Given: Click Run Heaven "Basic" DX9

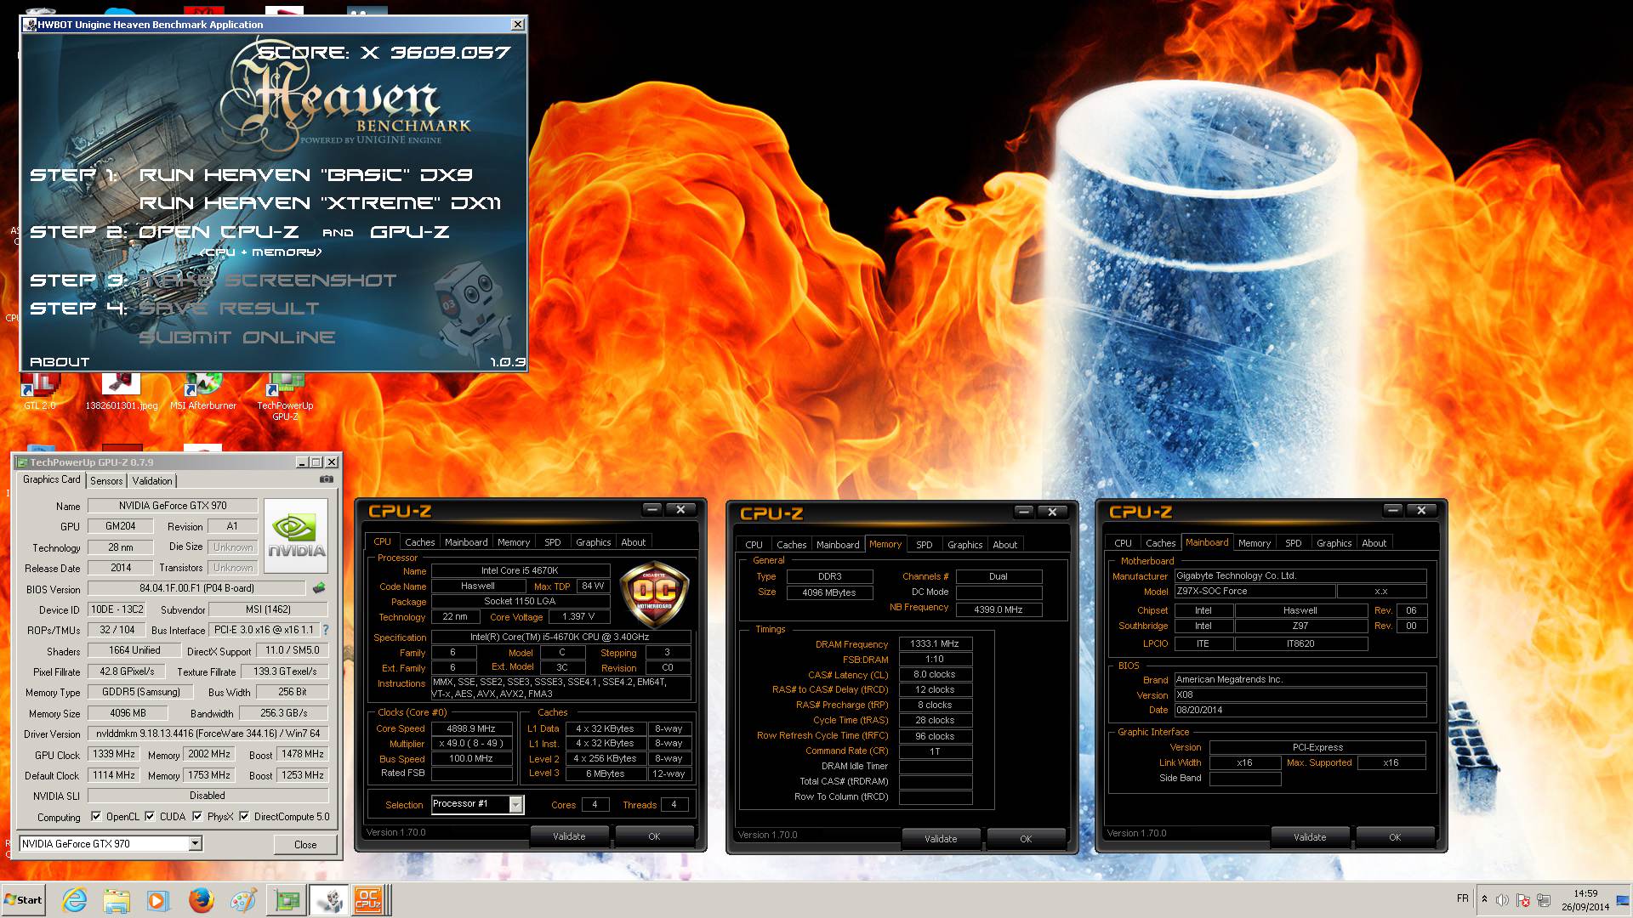Looking at the screenshot, I should coord(306,175).
